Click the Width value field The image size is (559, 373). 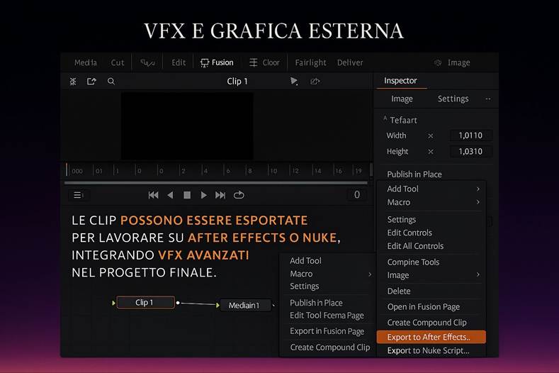pos(470,135)
